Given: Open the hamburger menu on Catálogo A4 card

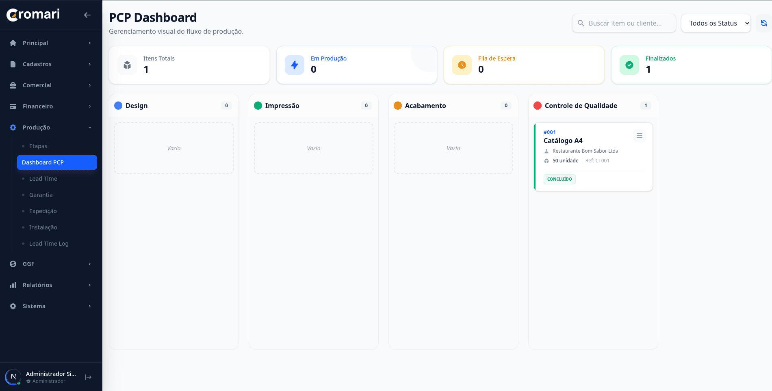Looking at the screenshot, I should [640, 136].
